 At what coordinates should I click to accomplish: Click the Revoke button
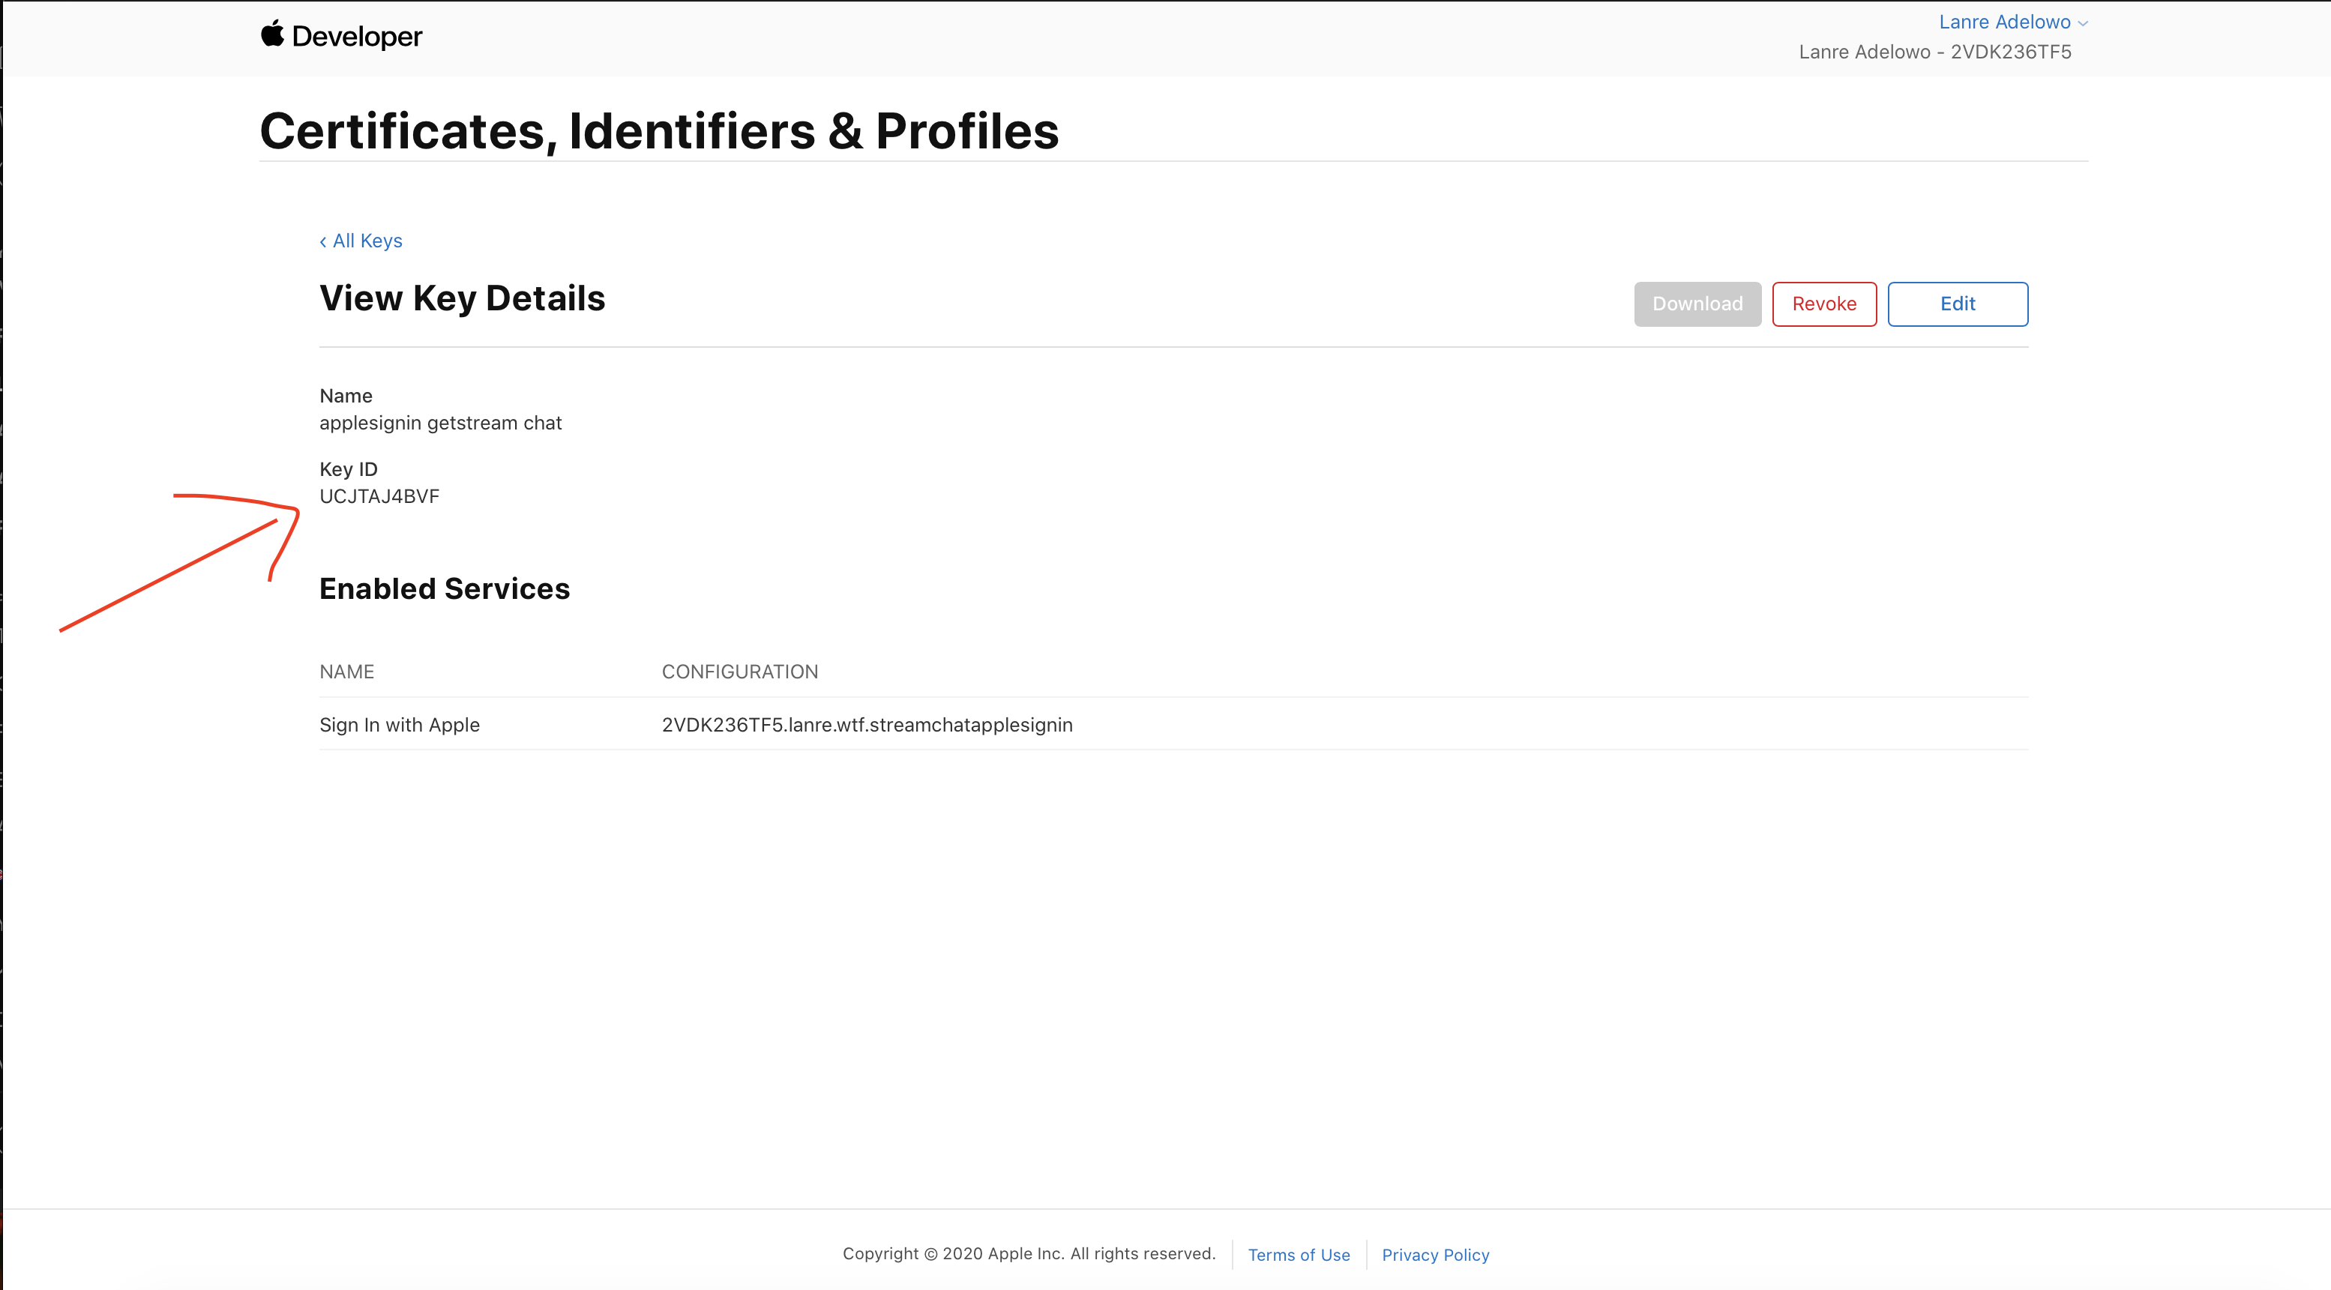1823,304
